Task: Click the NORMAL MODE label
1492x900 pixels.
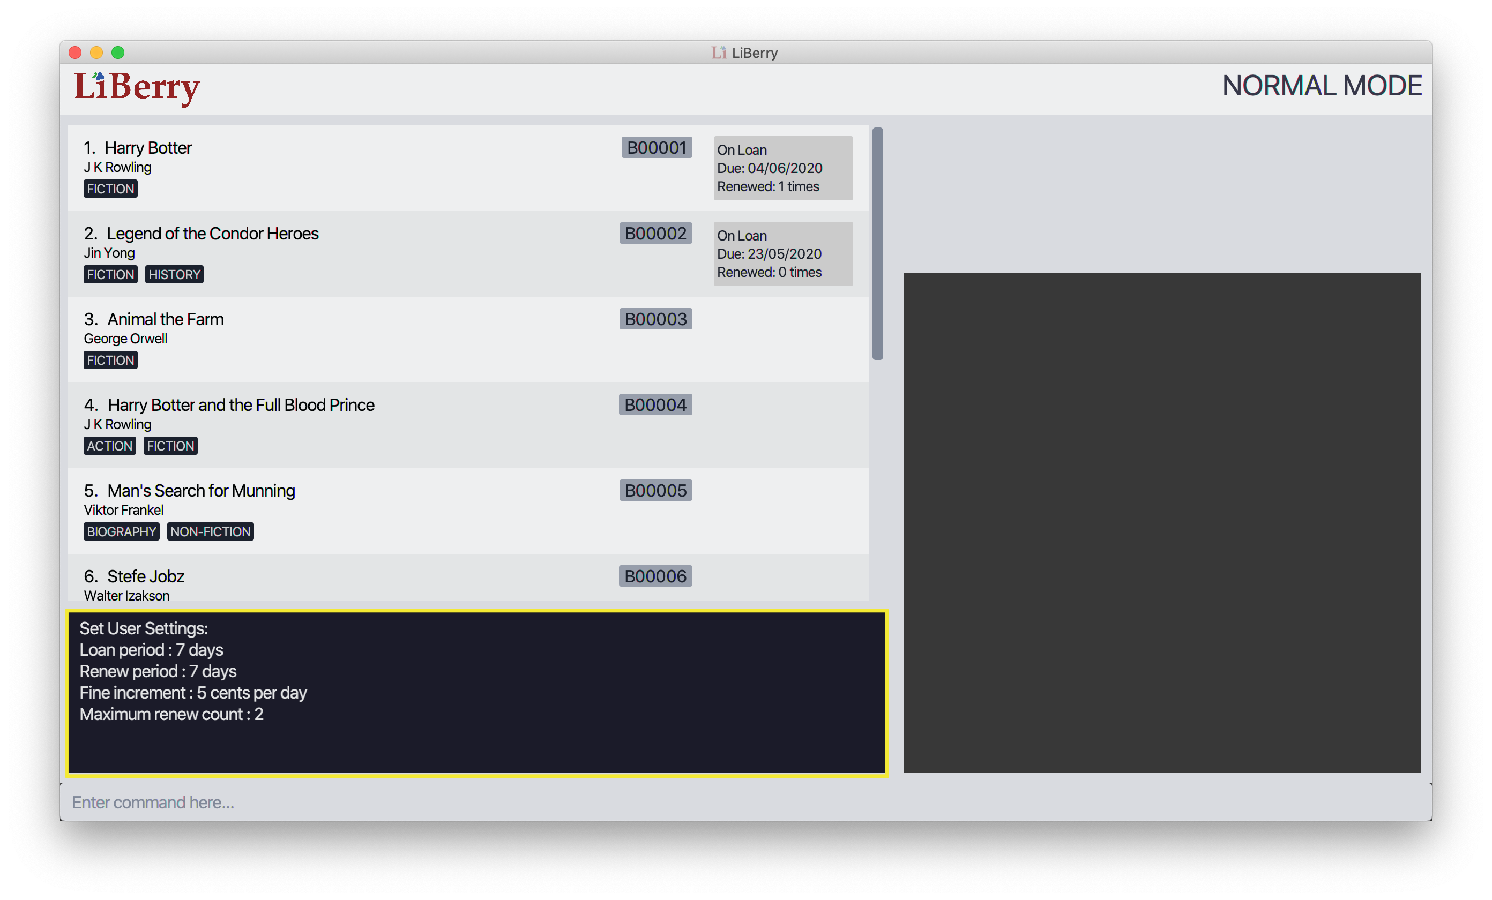Action: point(1322,86)
